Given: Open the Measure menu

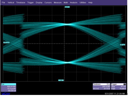Looking at the screenshot, I should pos(58,3).
